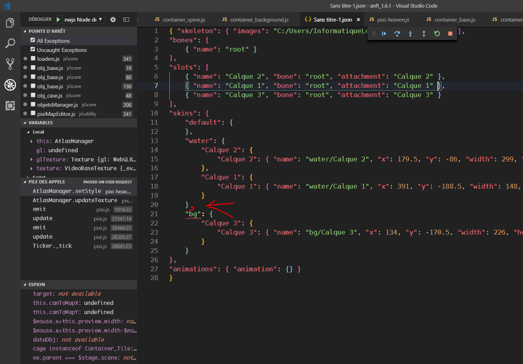Enable objetsManager.js breakpoint at line 200

tap(33, 105)
